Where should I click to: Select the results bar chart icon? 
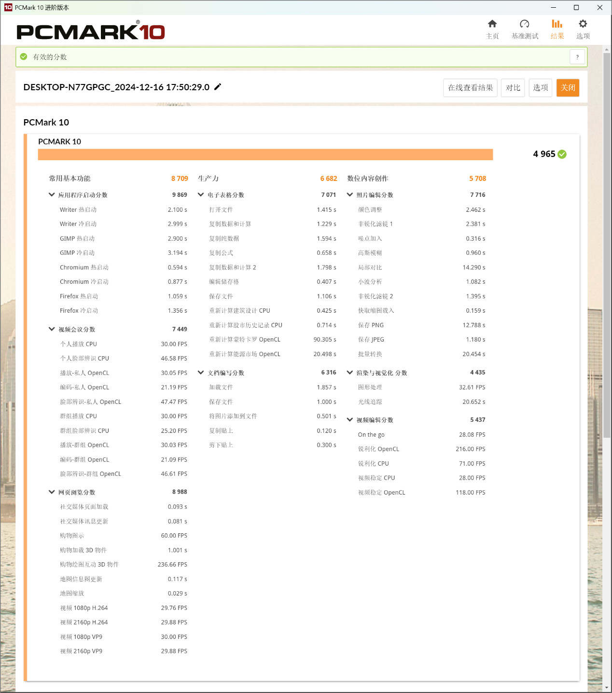click(557, 24)
